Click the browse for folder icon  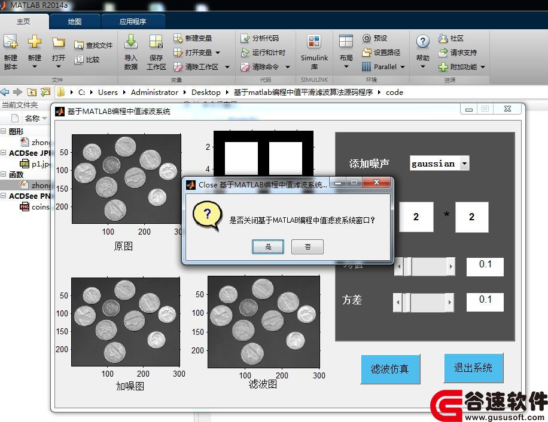click(45, 92)
